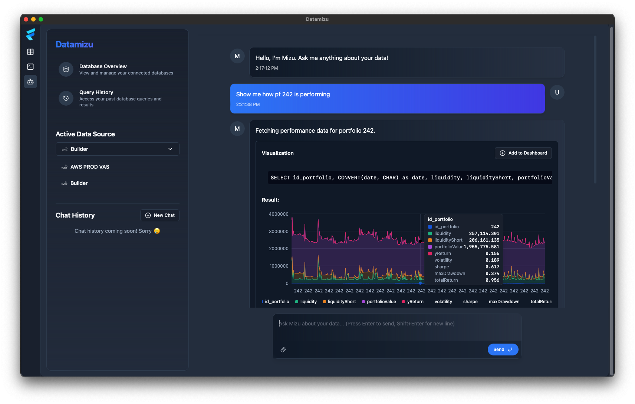Click 'Fetching performance data for portfolio 242.' text

(315, 130)
